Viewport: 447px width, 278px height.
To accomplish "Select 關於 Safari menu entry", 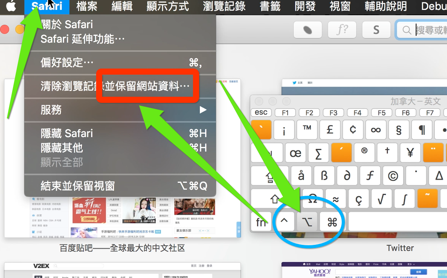I will pyautogui.click(x=120, y=24).
